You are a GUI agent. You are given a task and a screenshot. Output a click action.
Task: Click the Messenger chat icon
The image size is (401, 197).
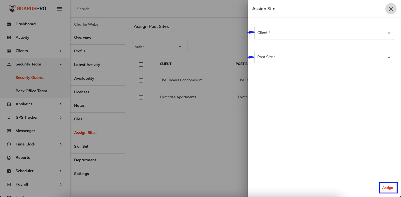(x=9, y=131)
